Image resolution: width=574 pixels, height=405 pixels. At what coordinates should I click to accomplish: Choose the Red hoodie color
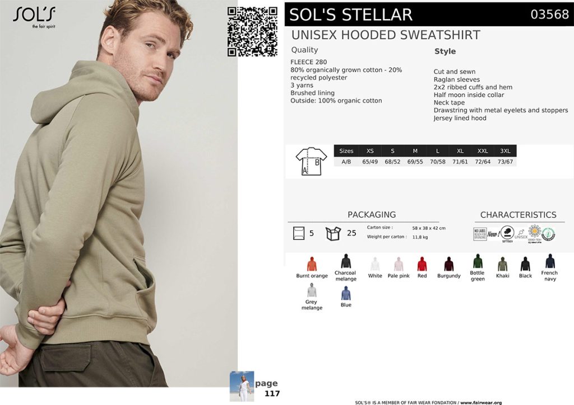(x=422, y=263)
